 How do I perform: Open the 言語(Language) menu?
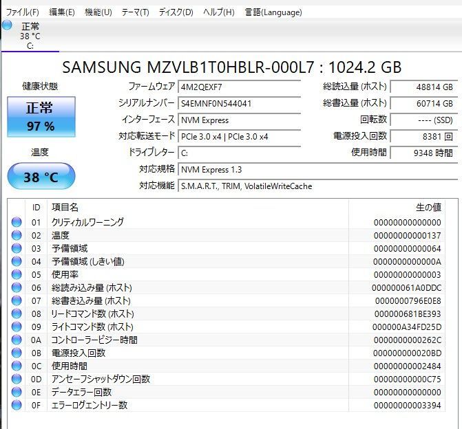(x=273, y=12)
